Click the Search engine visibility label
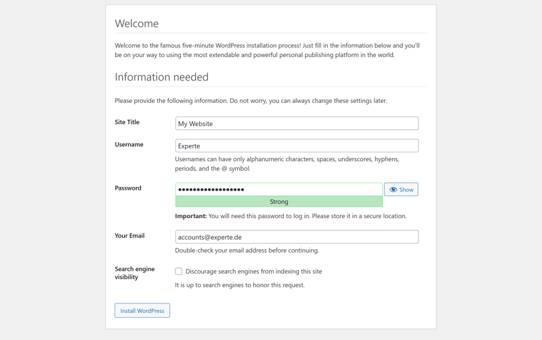This screenshot has height=340, width=542. coord(135,273)
